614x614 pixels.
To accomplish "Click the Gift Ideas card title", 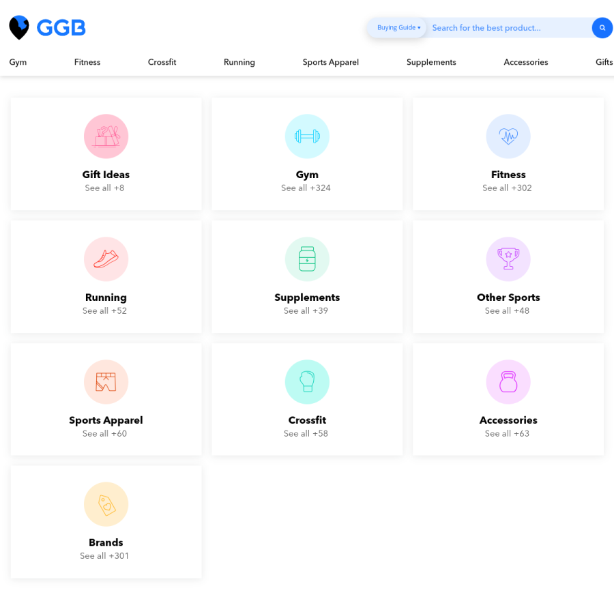I will tap(106, 175).
